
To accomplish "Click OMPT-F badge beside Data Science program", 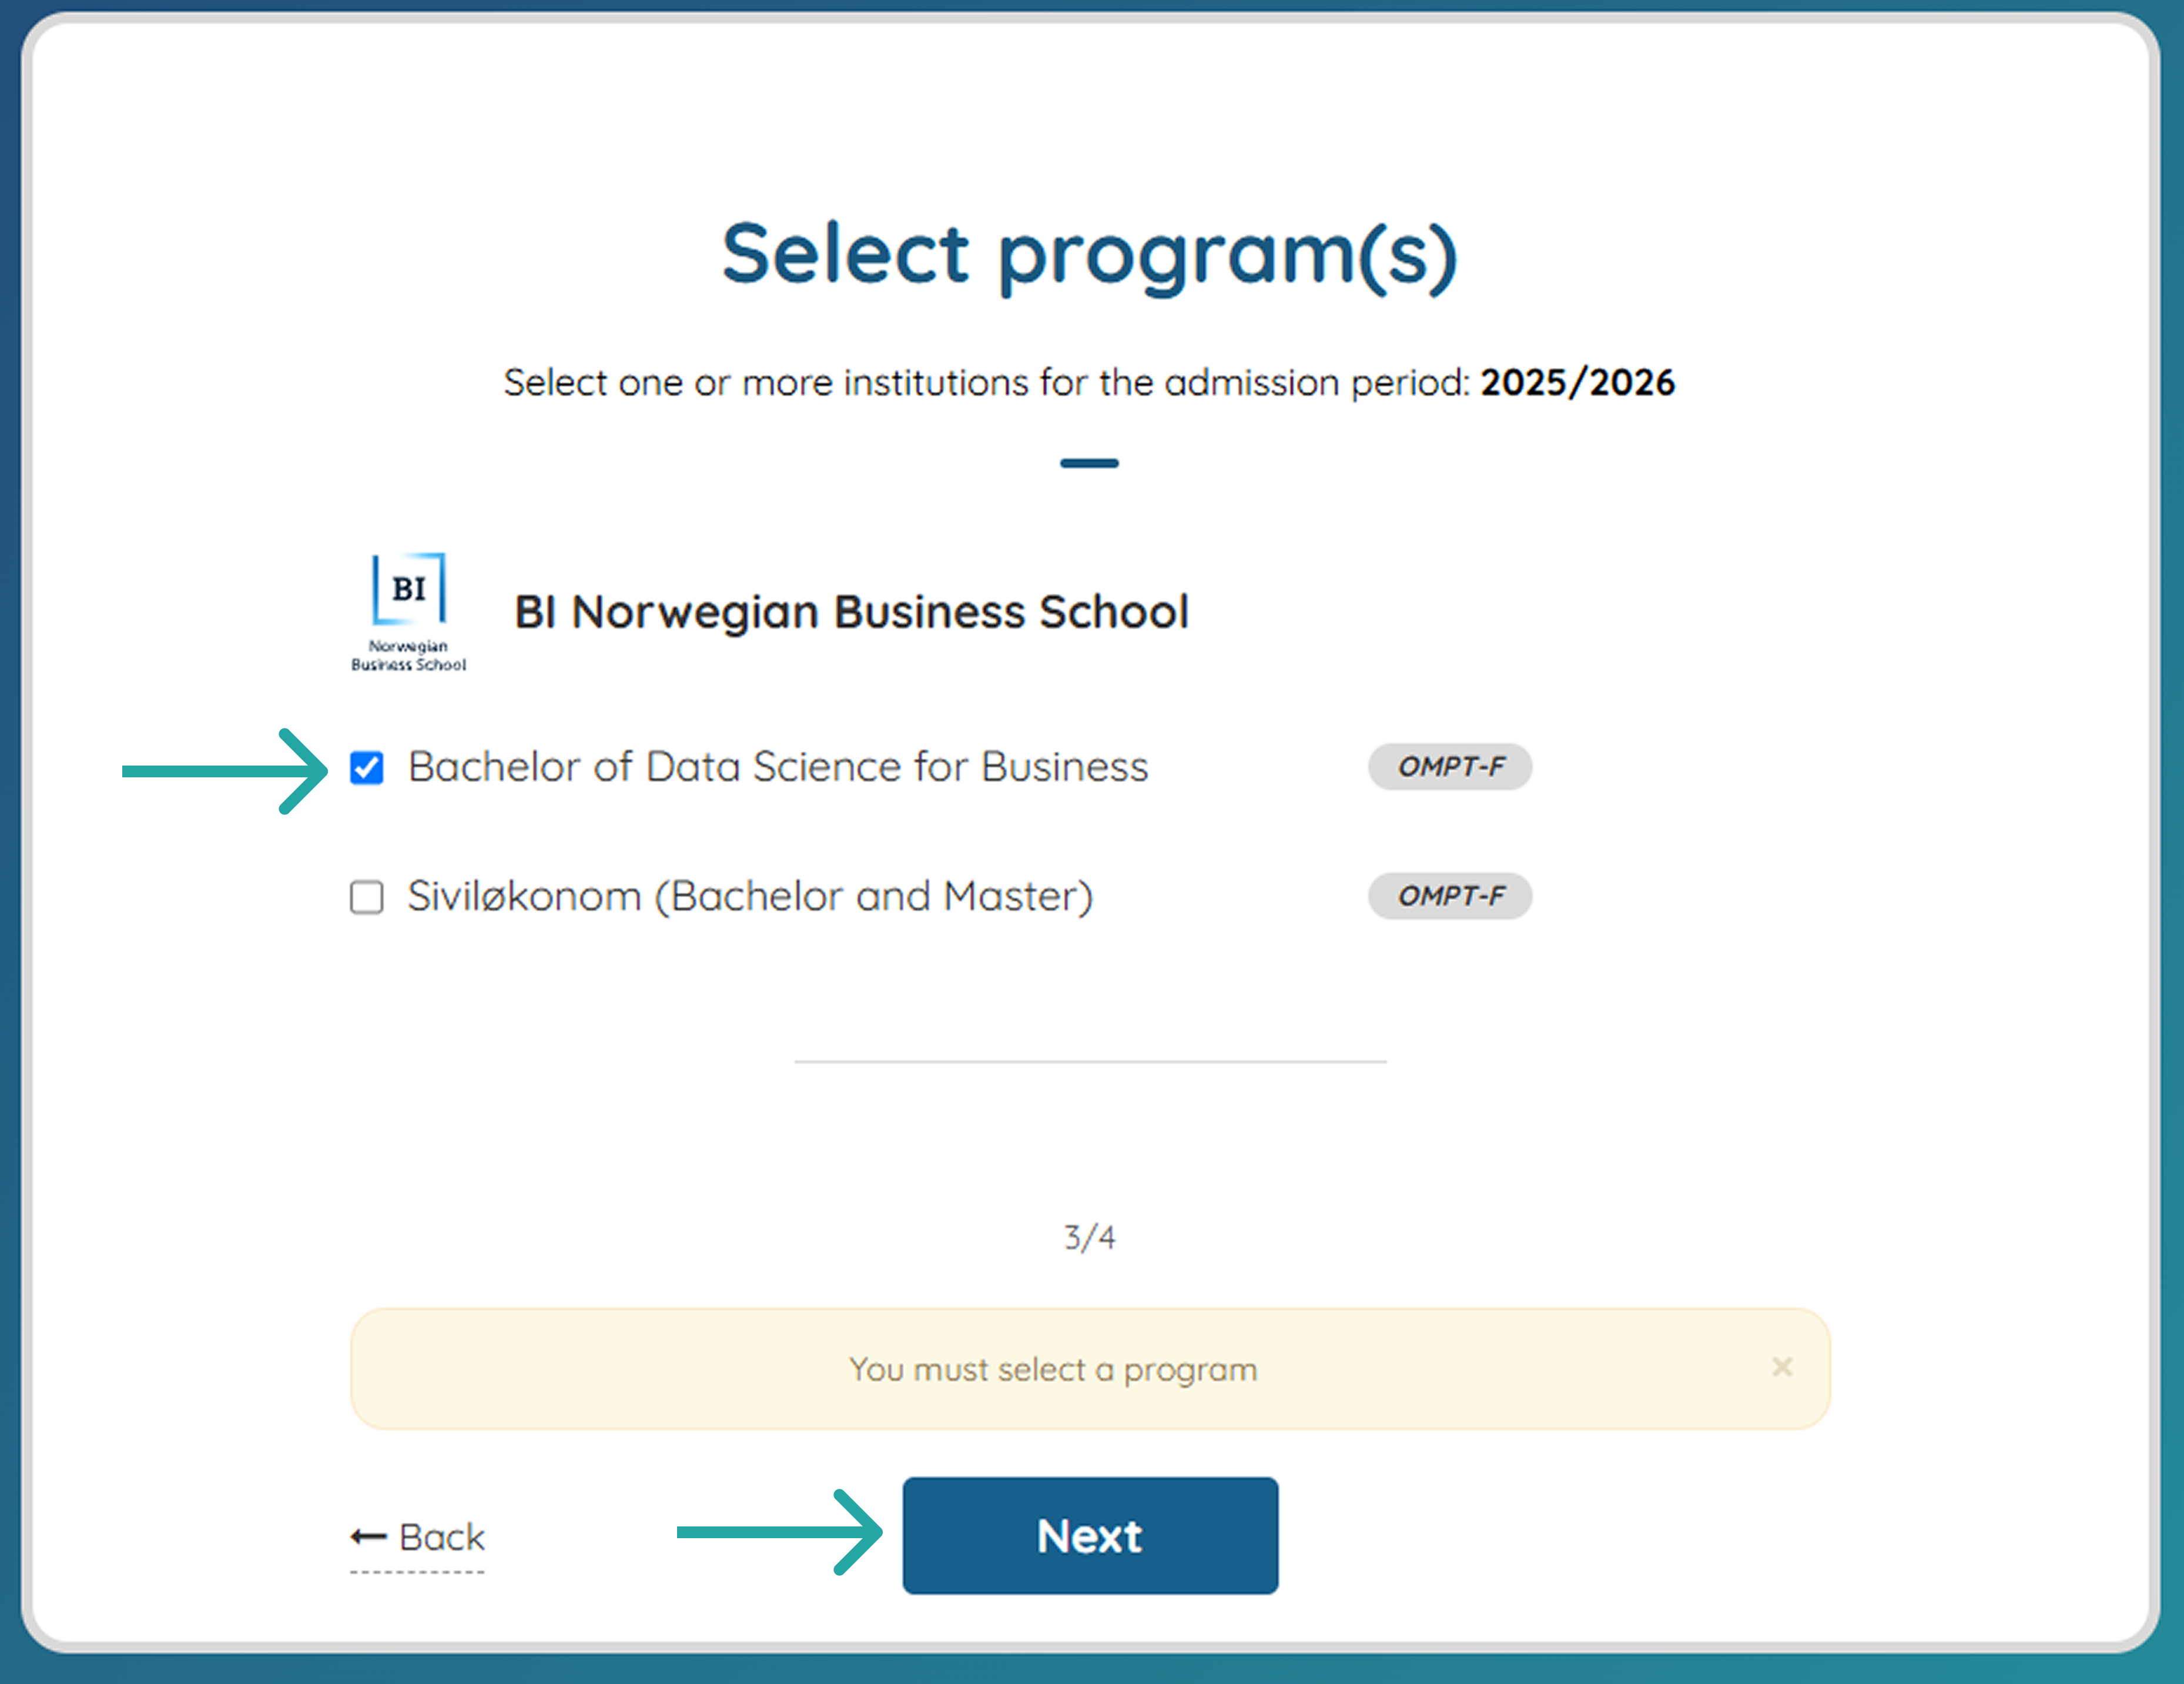I will 1449,767.
